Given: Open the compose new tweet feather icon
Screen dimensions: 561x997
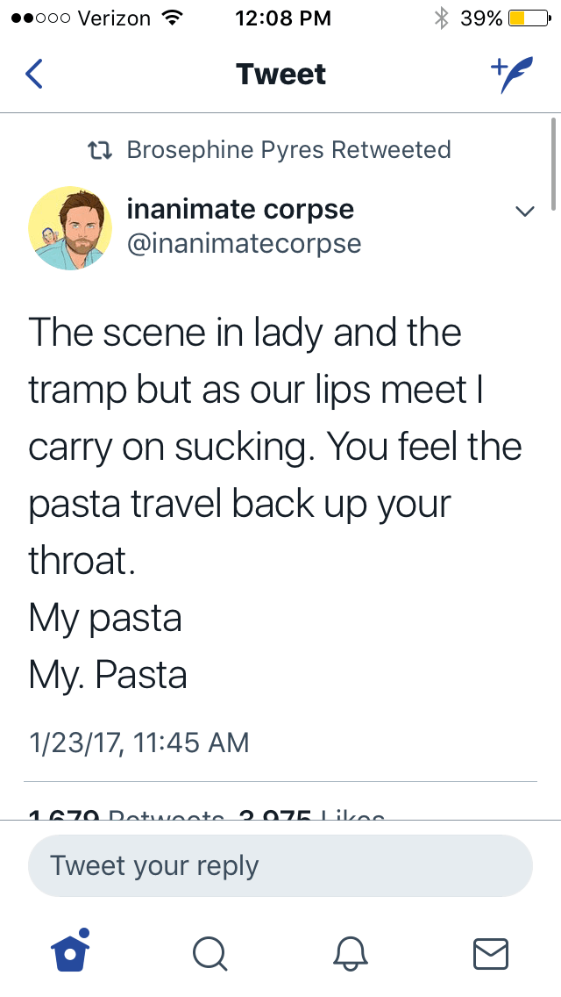Looking at the screenshot, I should coord(511,73).
